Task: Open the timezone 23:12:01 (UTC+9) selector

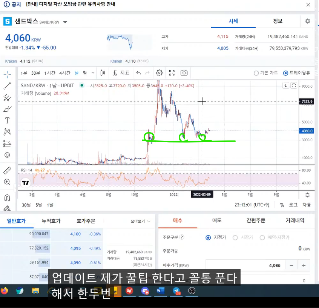Action: [252, 205]
